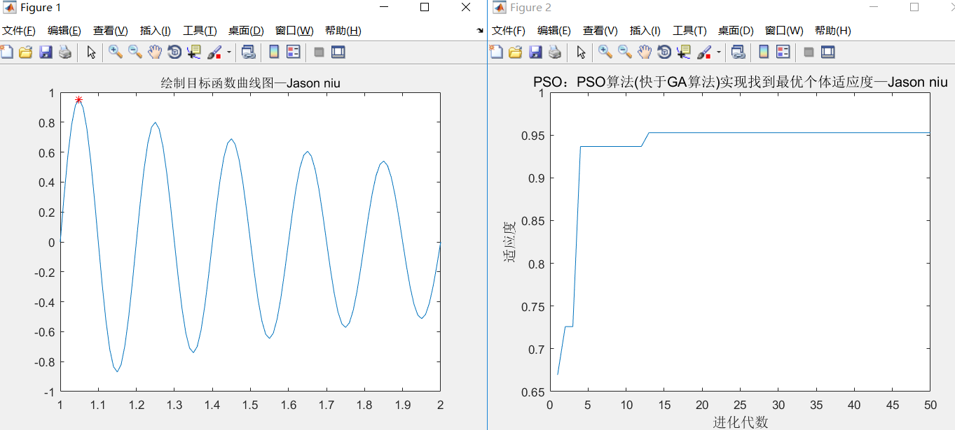Open 插入(I) menu in Figure 1

(156, 31)
